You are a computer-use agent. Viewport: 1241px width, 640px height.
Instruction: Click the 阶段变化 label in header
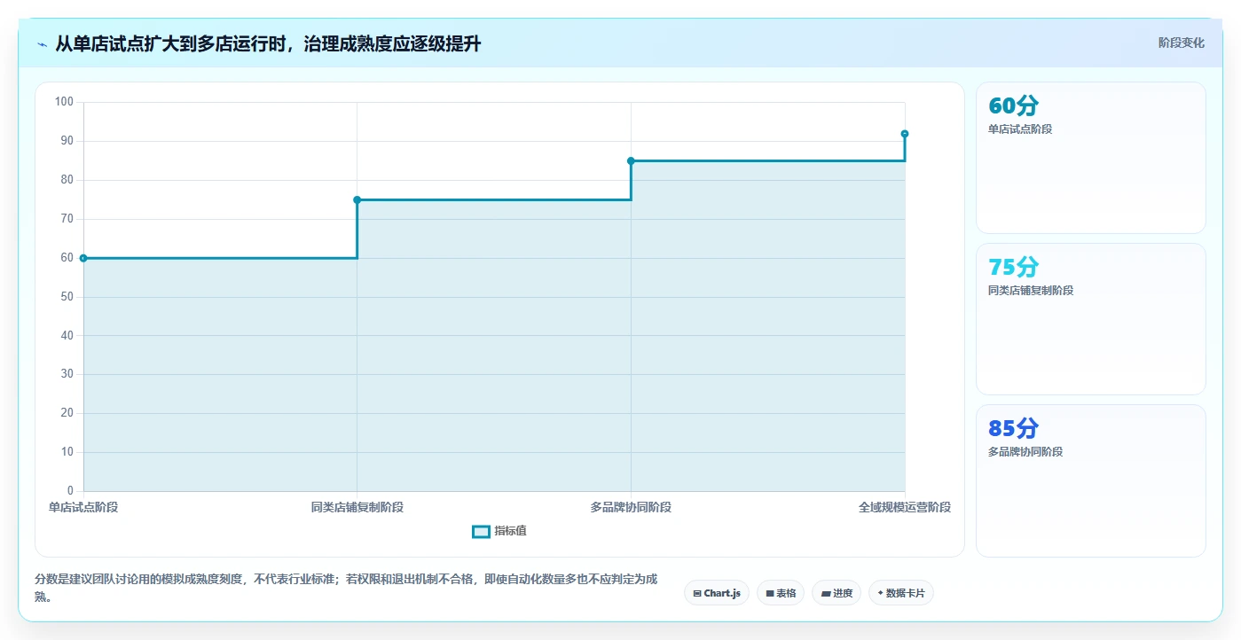[1182, 43]
